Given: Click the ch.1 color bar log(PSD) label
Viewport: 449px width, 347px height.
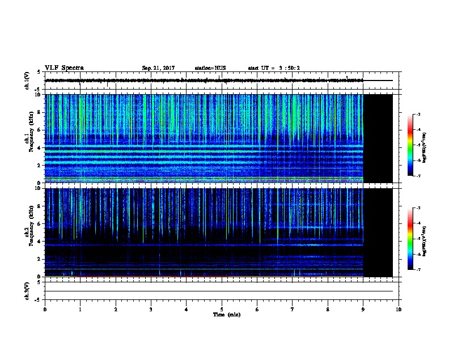Looking at the screenshot, I should 424,147.
